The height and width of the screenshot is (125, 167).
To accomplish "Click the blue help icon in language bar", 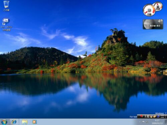I will 158,116.
